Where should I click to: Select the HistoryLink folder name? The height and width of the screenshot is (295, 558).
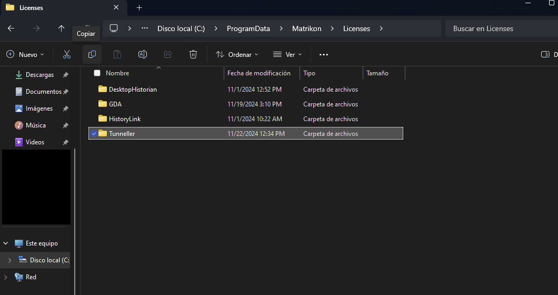(x=125, y=119)
